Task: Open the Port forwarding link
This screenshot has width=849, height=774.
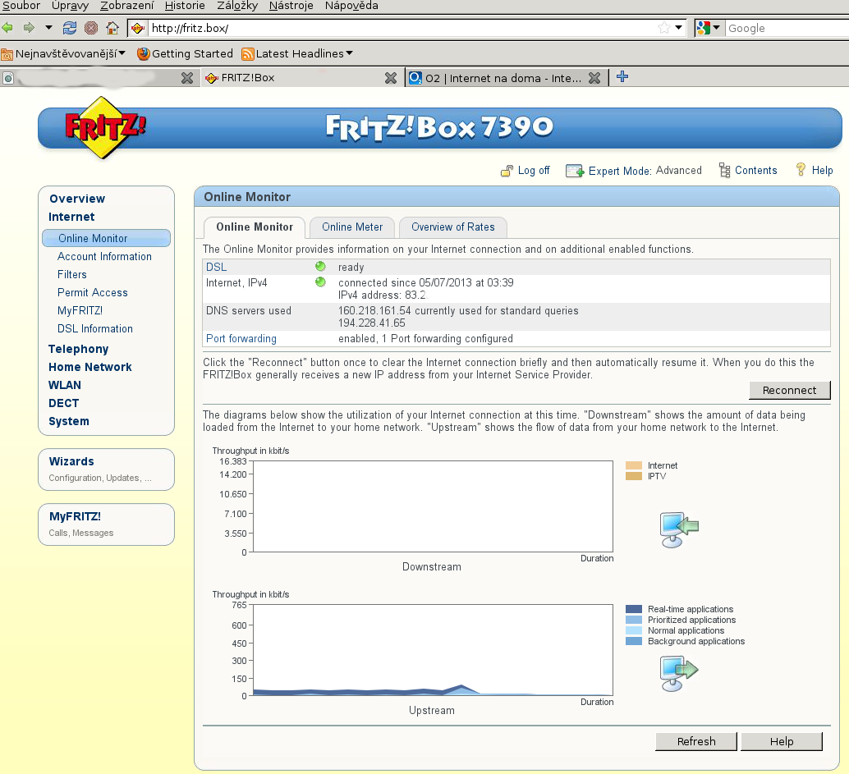Action: 241,338
